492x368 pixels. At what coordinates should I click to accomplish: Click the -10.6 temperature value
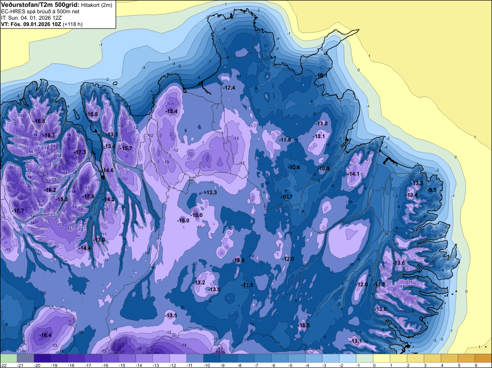(294, 167)
